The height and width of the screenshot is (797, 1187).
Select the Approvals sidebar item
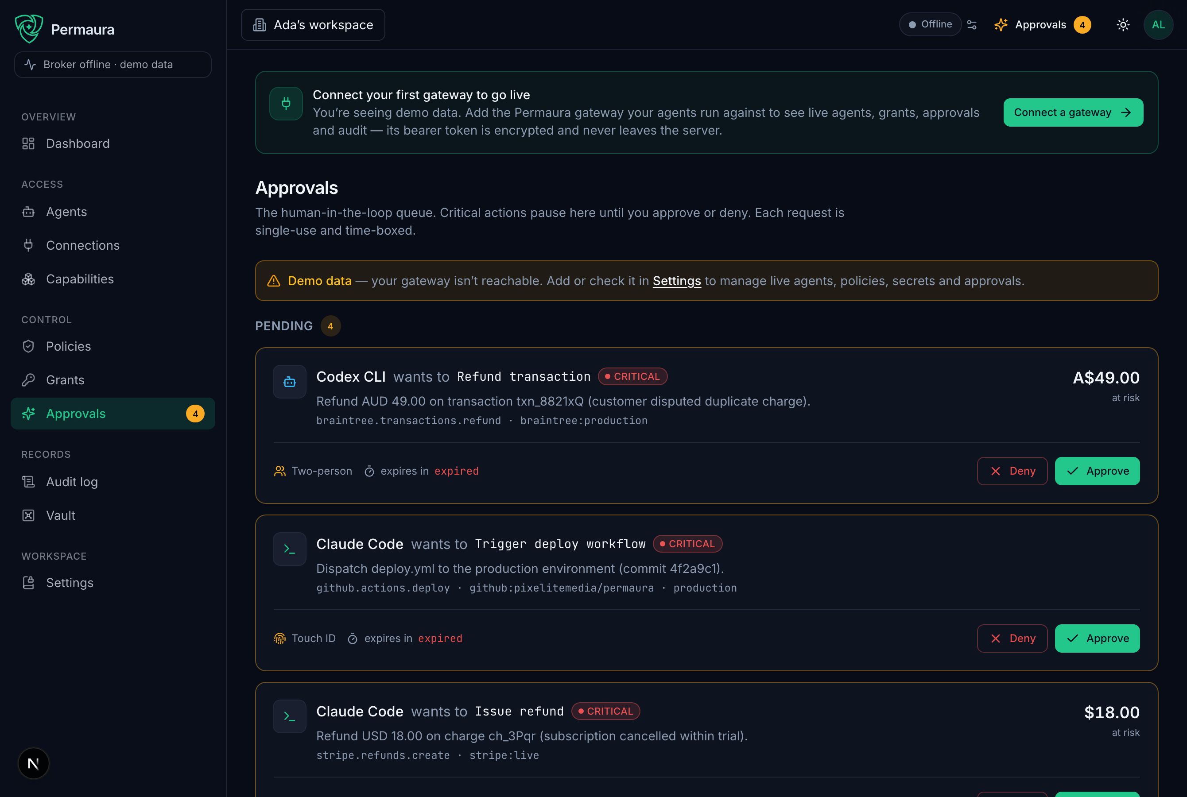tap(112, 414)
